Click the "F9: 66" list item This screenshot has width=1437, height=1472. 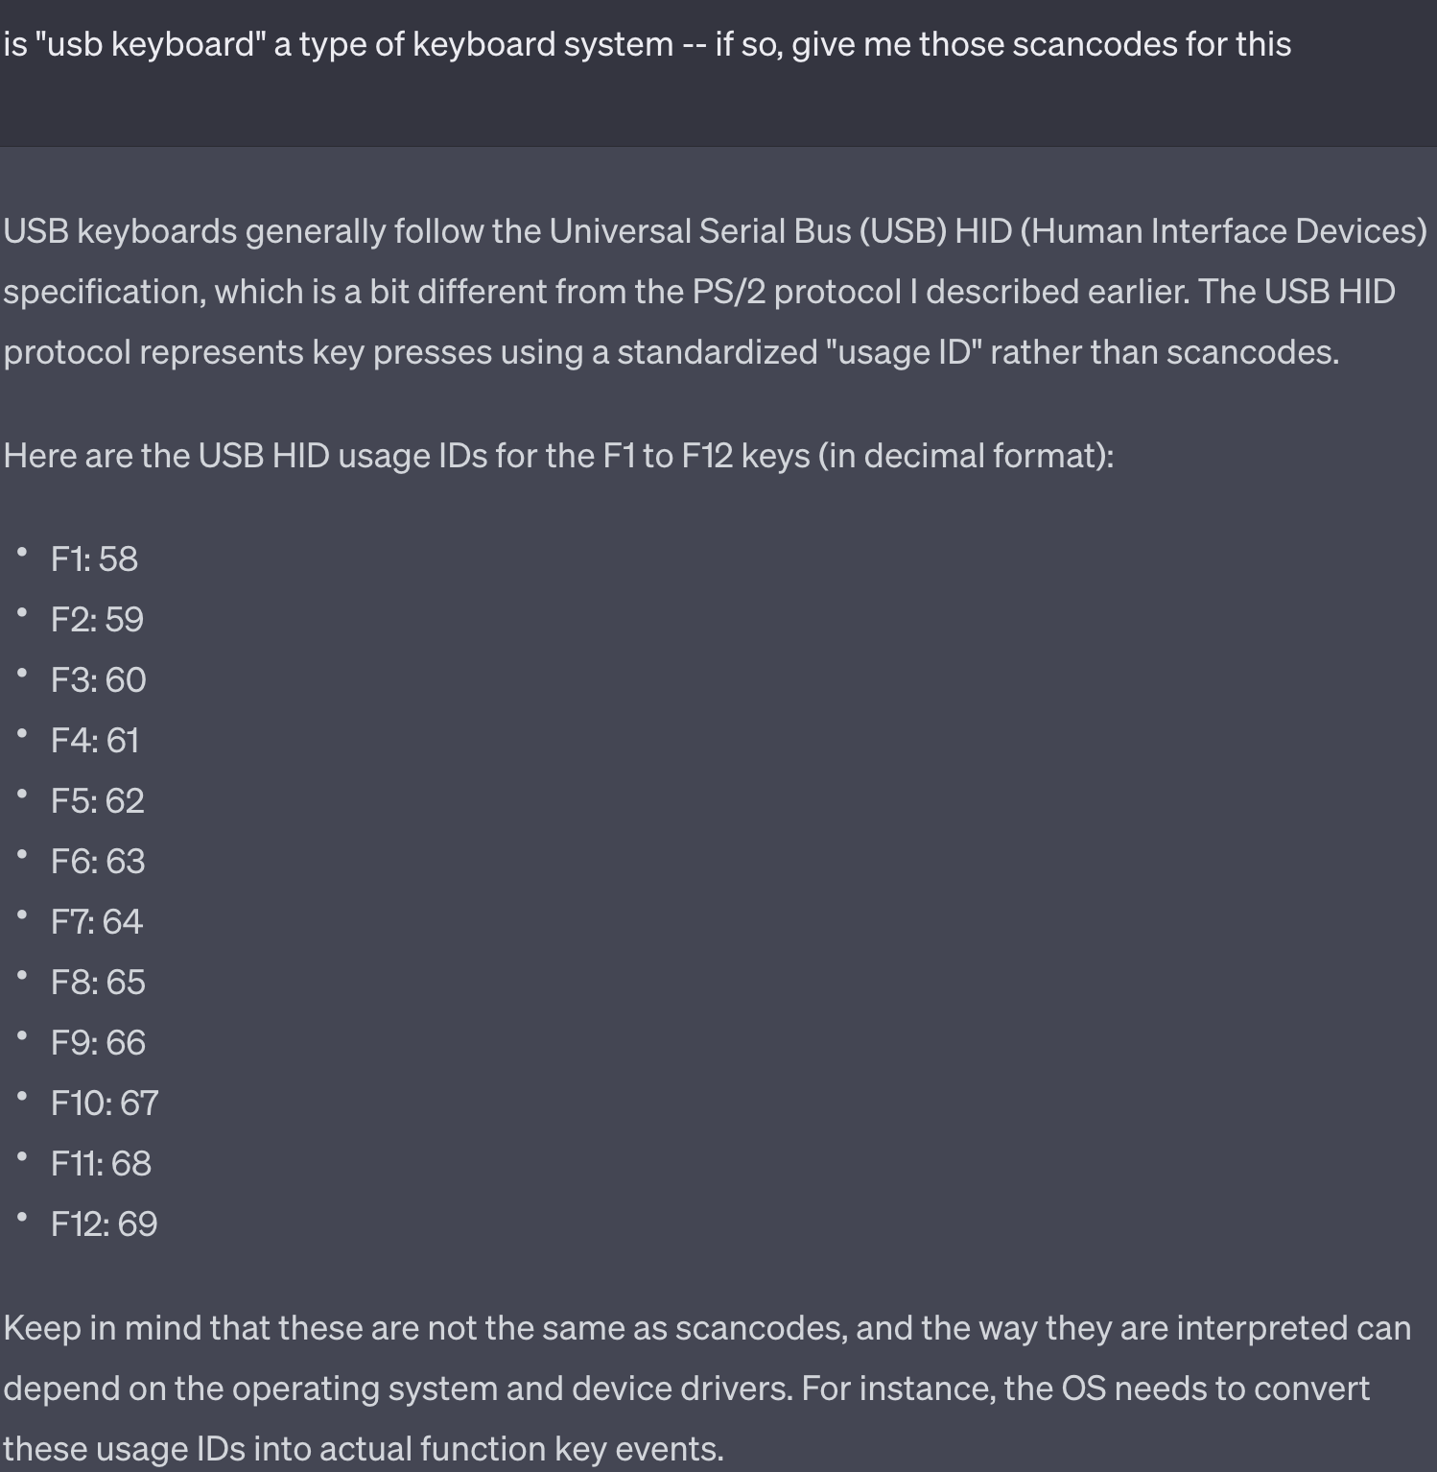[98, 1042]
